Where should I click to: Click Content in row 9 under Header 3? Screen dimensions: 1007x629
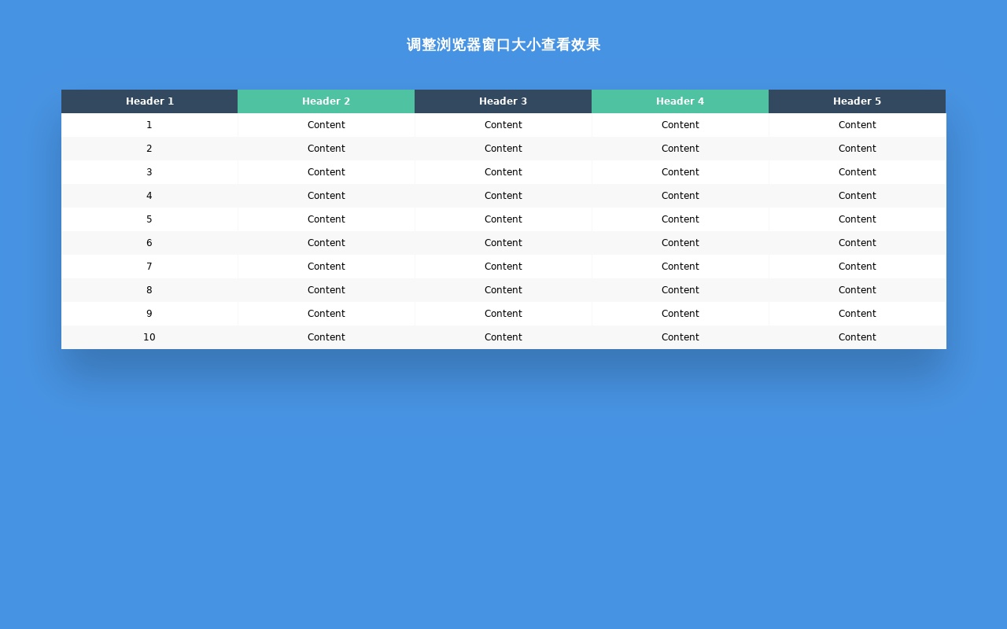(503, 314)
